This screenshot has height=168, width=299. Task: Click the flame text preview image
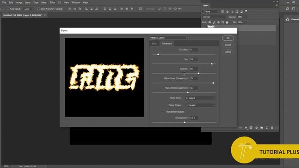(x=104, y=77)
